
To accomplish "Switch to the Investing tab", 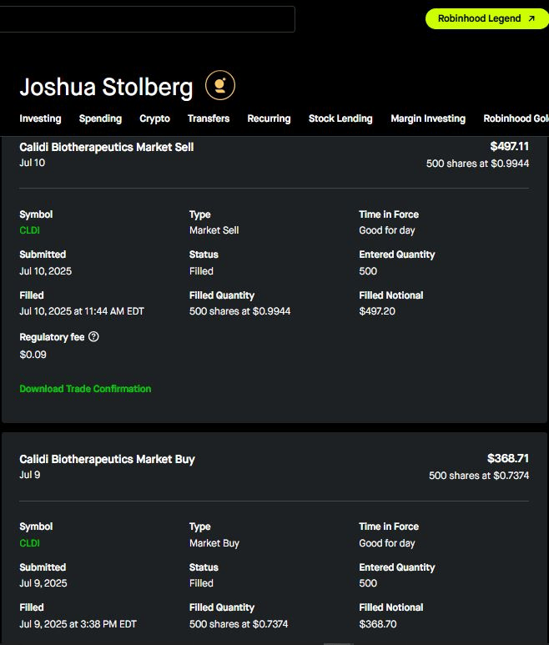I will [x=40, y=118].
